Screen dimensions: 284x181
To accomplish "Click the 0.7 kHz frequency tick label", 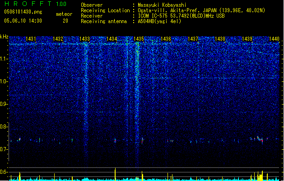I will (x=4, y=149).
